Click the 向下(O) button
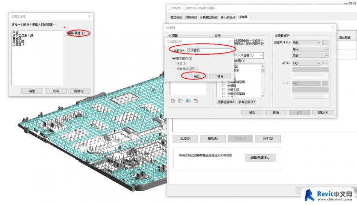This screenshot has height=205, width=357. pos(268,139)
